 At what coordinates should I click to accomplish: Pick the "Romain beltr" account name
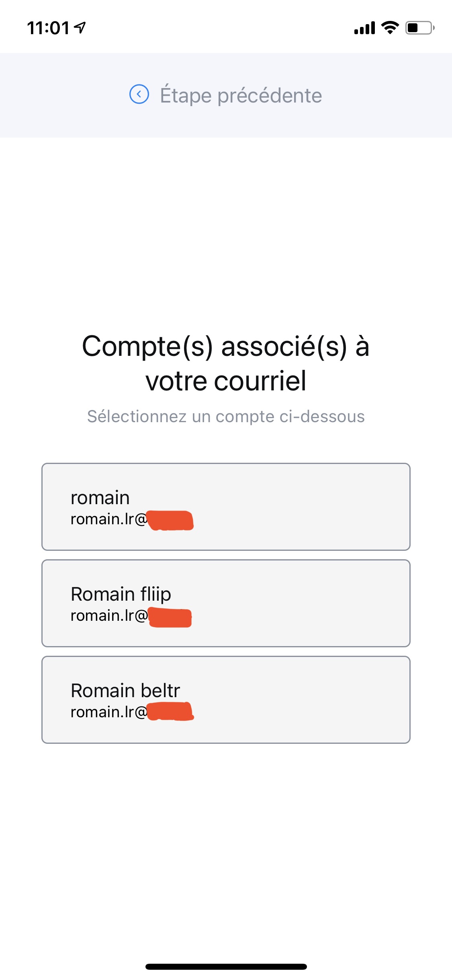(125, 691)
